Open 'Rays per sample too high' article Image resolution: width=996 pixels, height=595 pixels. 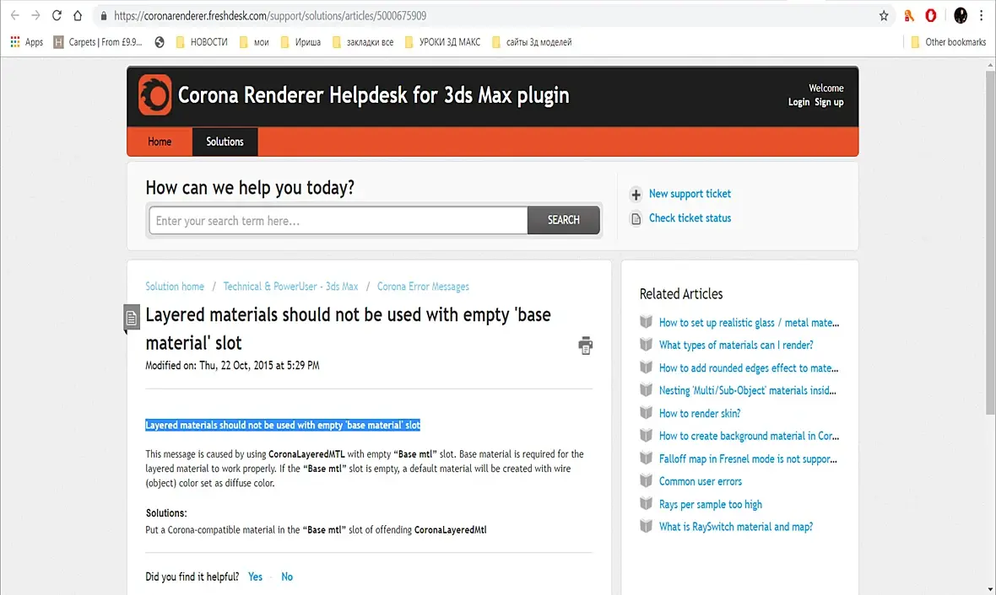pyautogui.click(x=710, y=504)
